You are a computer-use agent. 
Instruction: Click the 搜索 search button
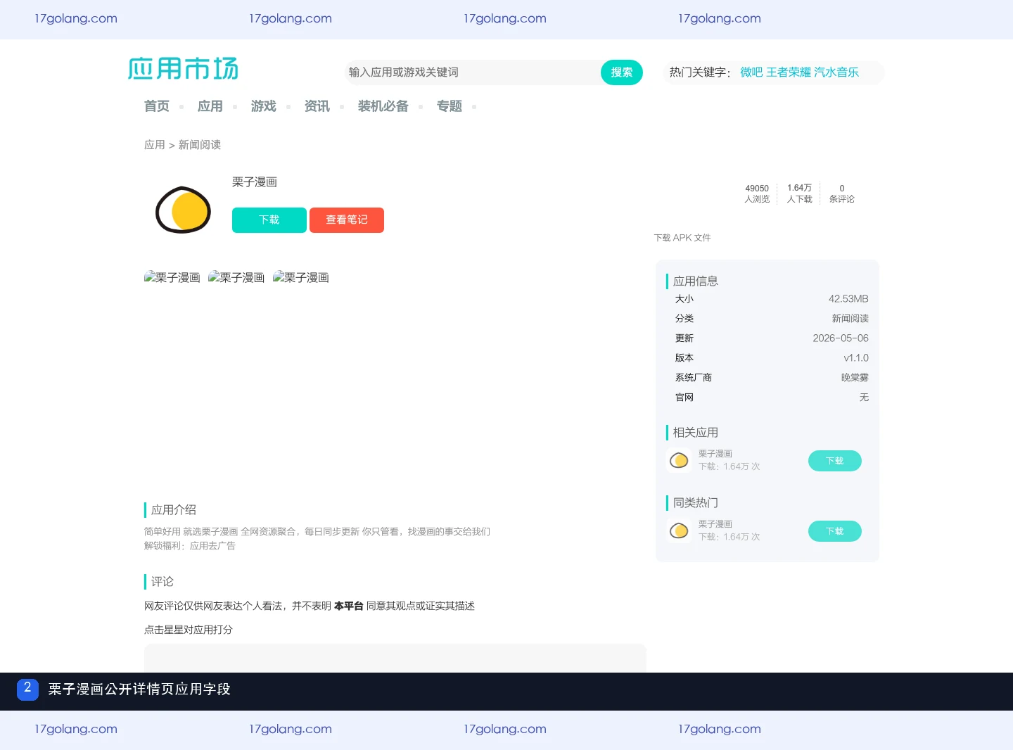coord(622,72)
